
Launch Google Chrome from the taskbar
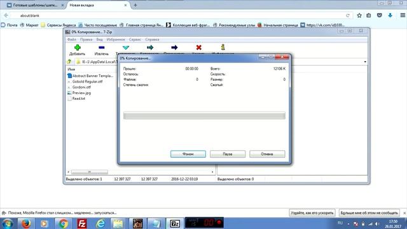63,223
